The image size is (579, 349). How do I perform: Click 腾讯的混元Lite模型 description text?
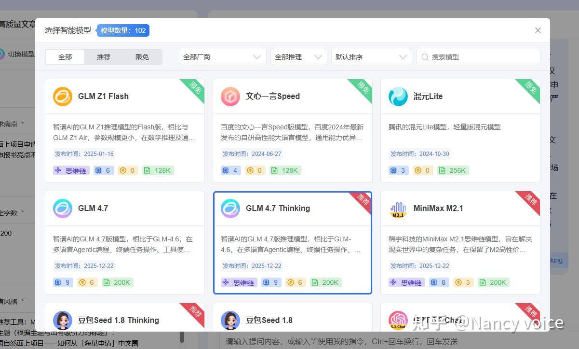tap(444, 127)
